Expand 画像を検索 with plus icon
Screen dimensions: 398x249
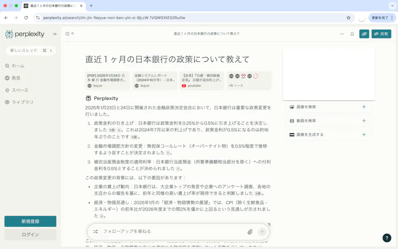coord(364,107)
